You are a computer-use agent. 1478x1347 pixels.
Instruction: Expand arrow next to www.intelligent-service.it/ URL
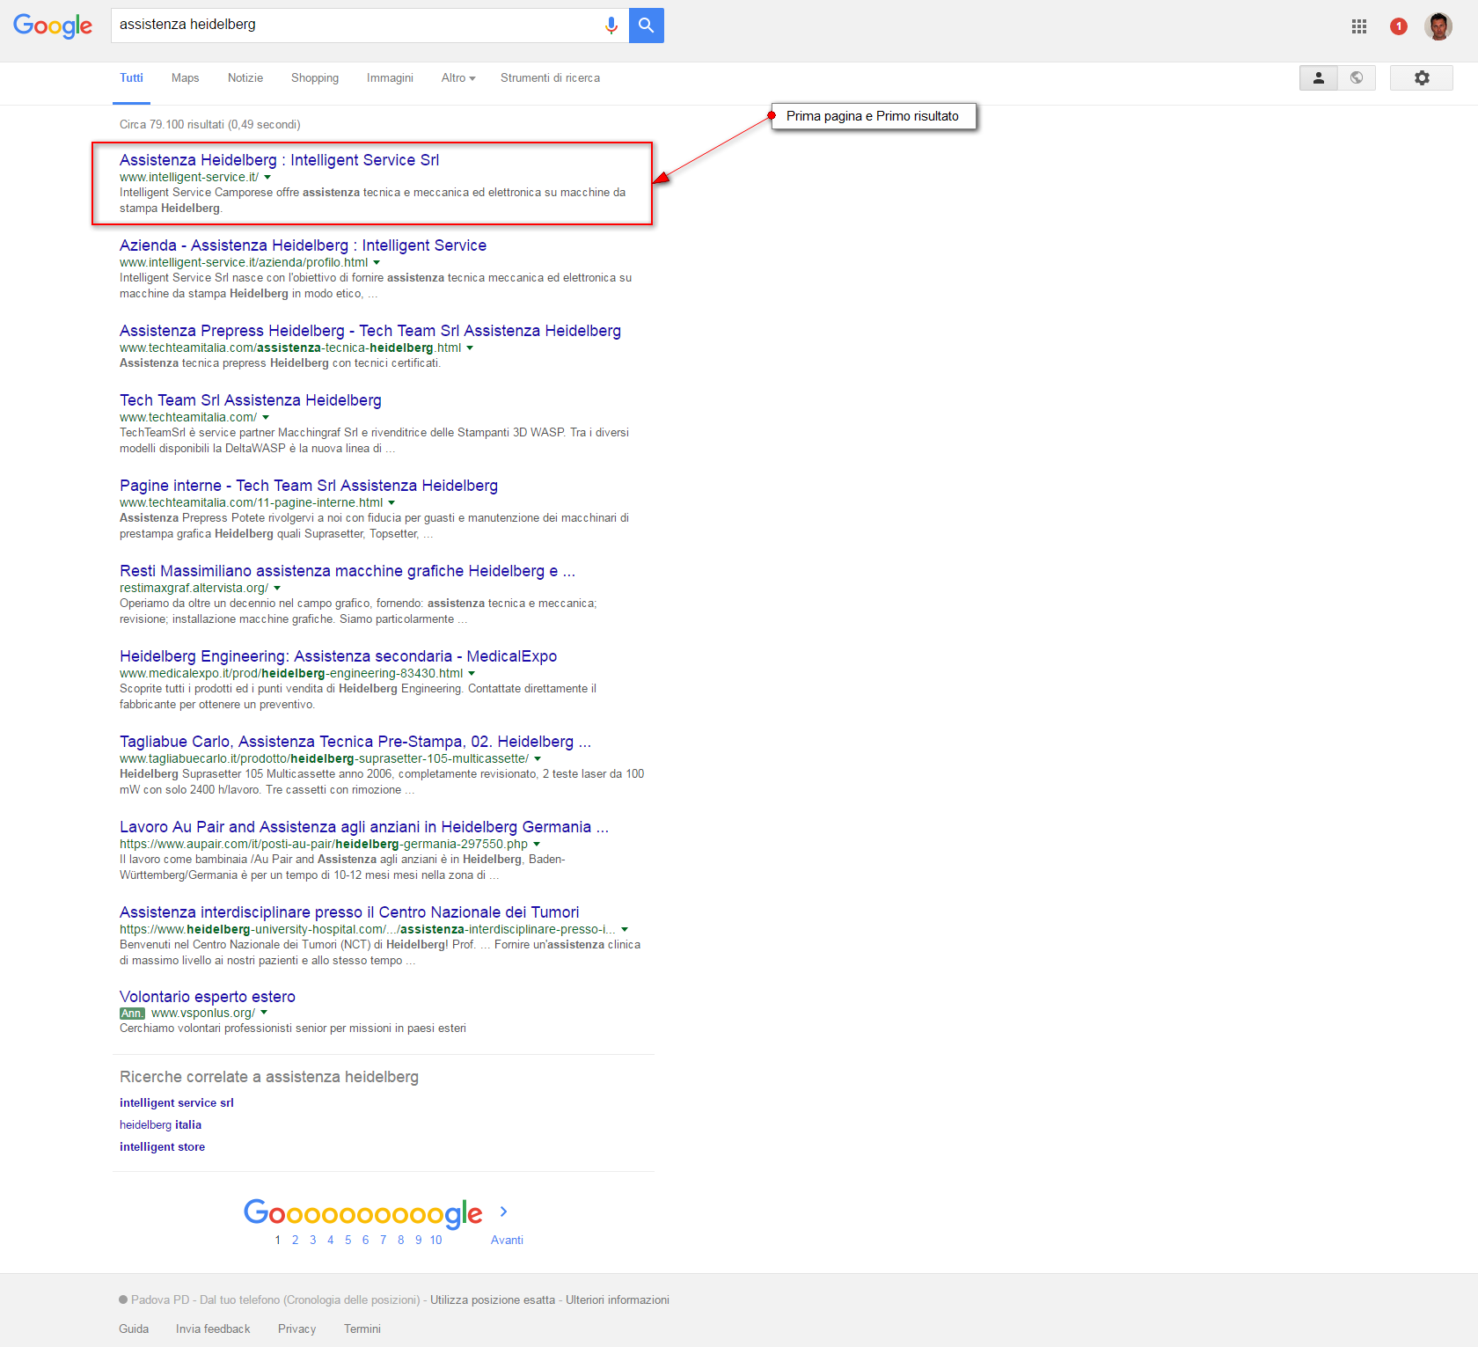pos(267,177)
